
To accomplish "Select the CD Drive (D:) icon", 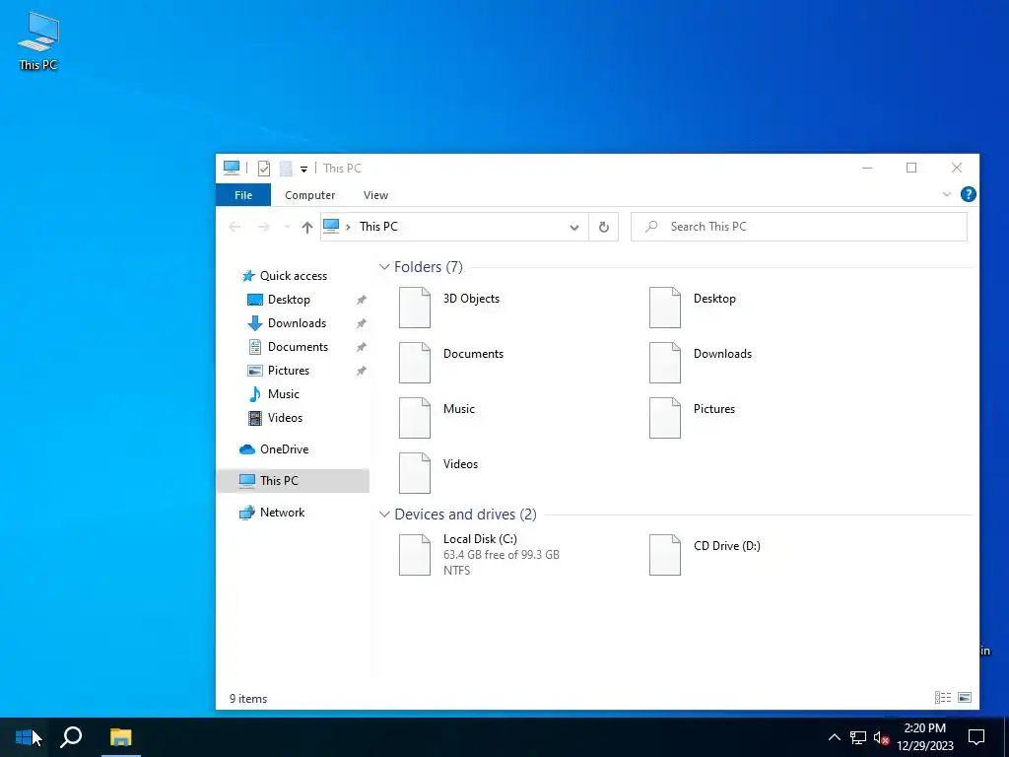I will point(665,555).
